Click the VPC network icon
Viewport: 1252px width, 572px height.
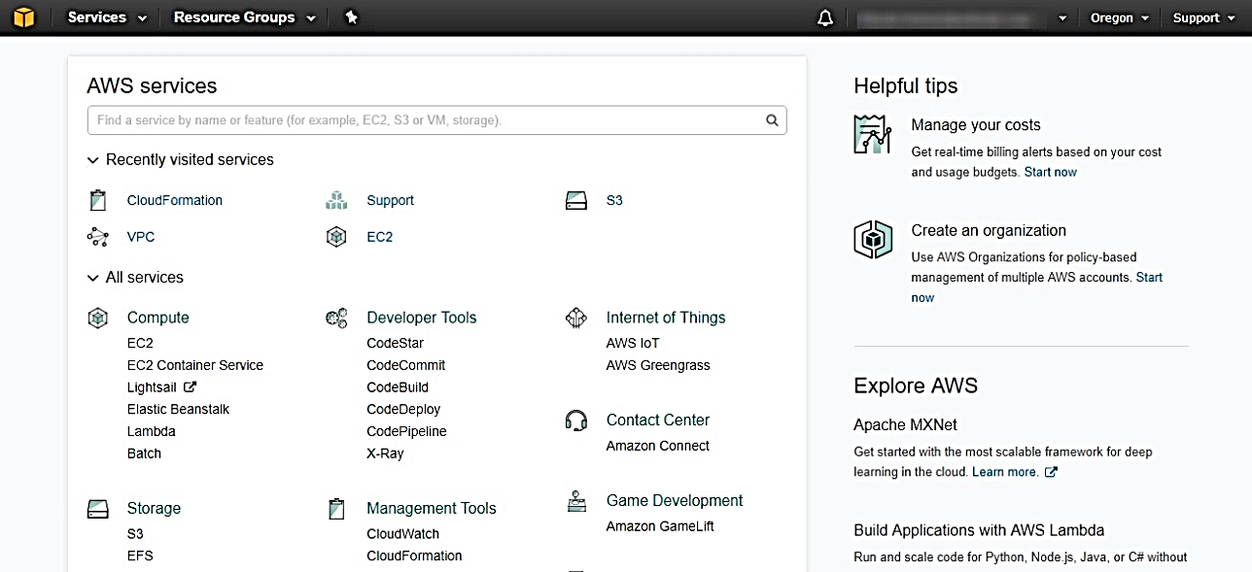coord(97,237)
